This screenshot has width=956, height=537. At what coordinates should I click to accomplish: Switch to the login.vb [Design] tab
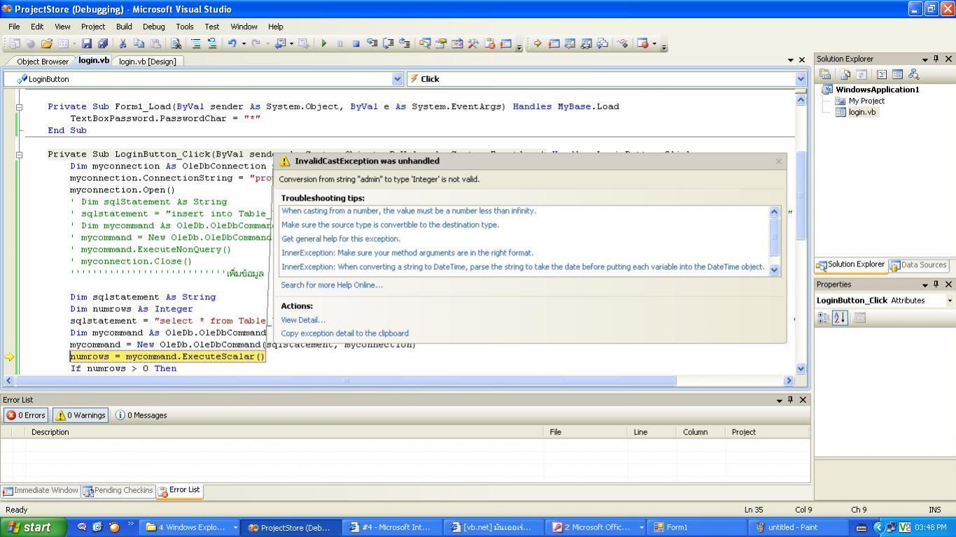pos(147,62)
